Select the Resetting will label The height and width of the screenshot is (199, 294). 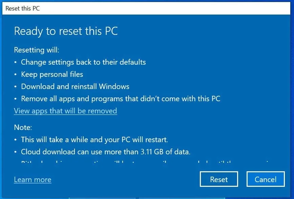tap(36, 50)
